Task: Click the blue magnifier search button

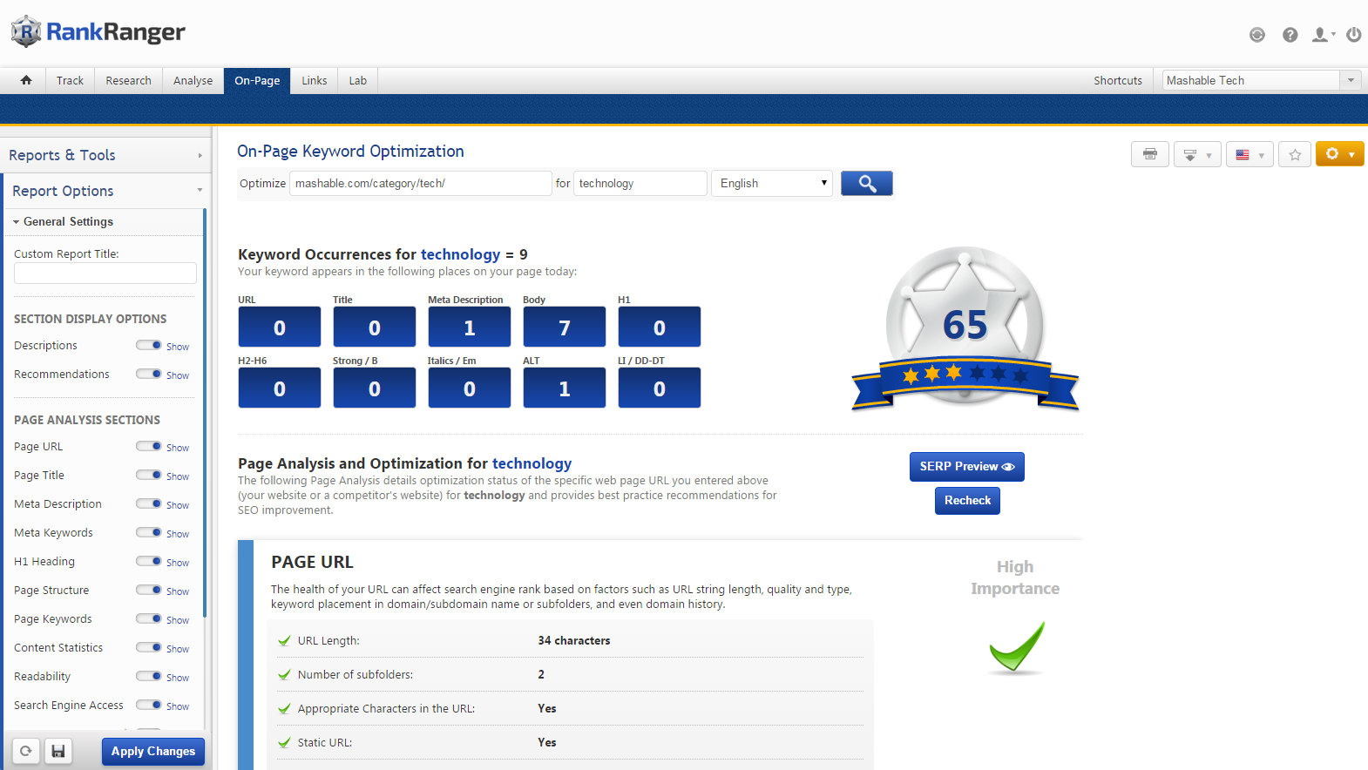Action: coord(866,183)
